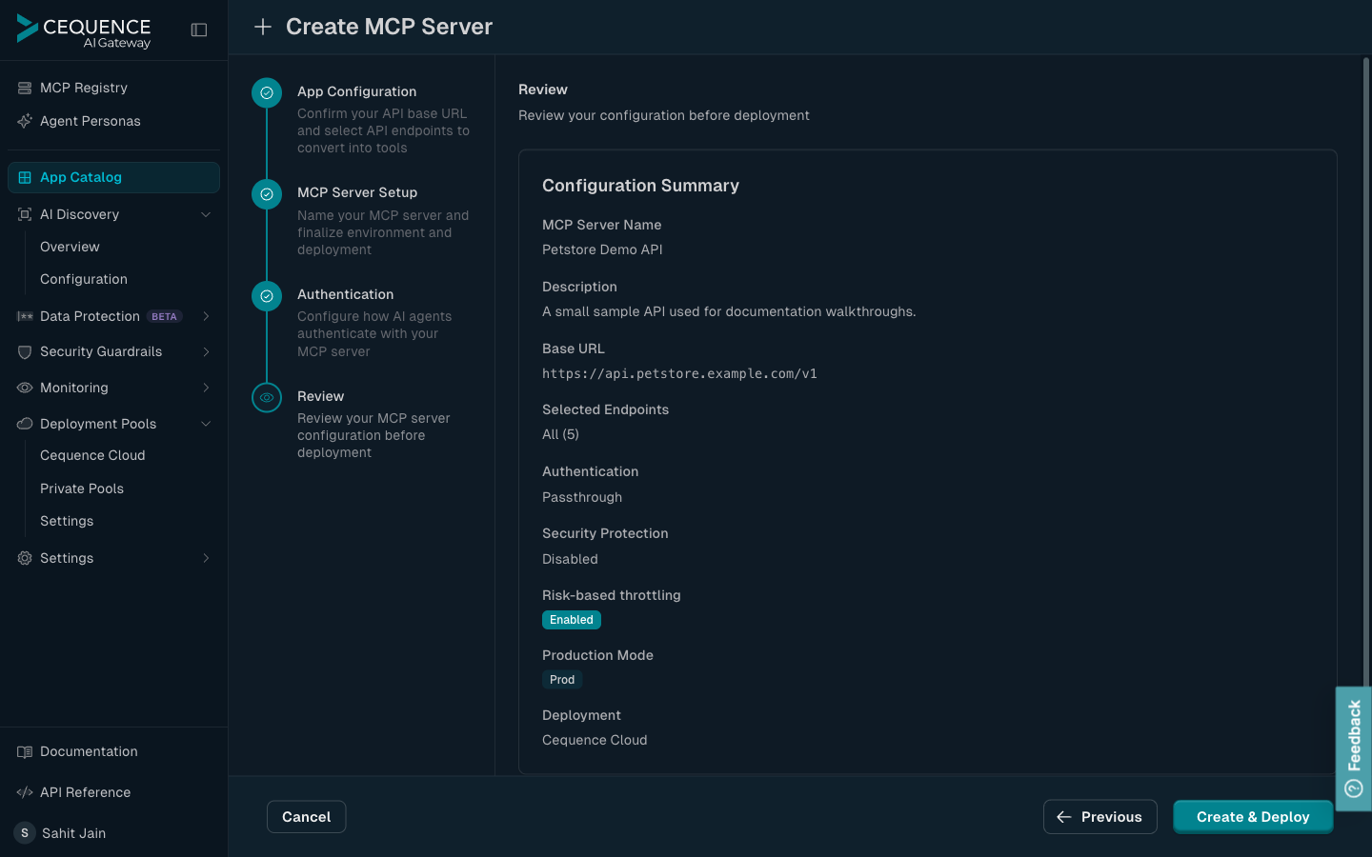Go back with the Previous button

click(1100, 817)
